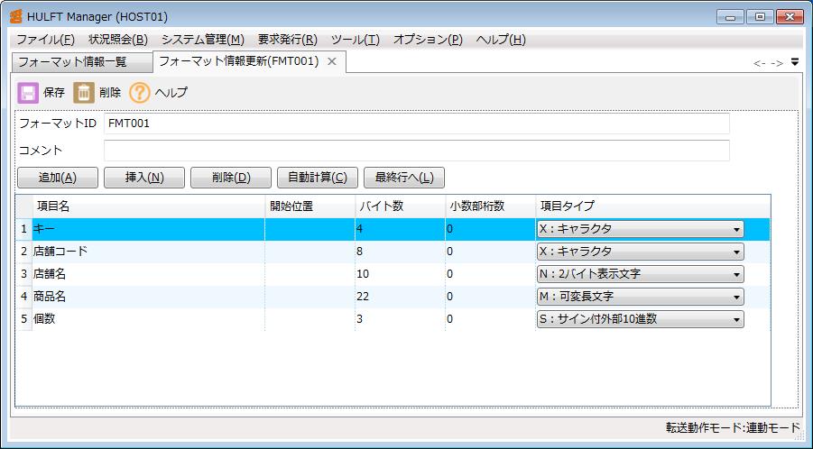Maximize the HULFT Manager window
This screenshot has height=449, width=813.
click(x=760, y=17)
